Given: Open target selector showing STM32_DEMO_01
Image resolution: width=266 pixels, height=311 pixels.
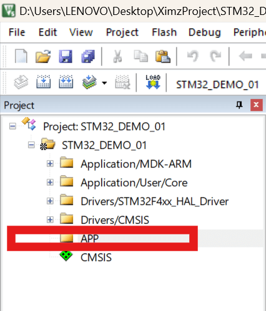Looking at the screenshot, I should pyautogui.click(x=217, y=85).
